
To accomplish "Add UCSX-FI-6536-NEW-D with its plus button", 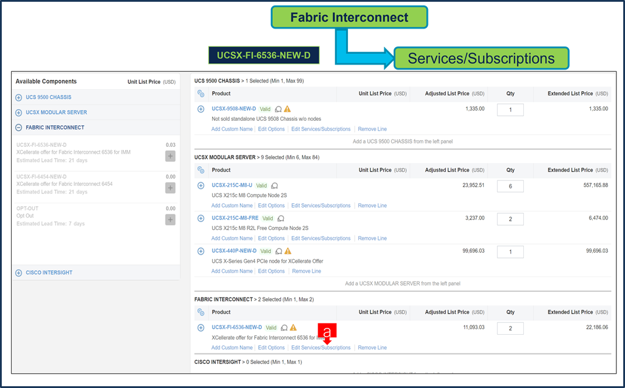I will click(170, 156).
